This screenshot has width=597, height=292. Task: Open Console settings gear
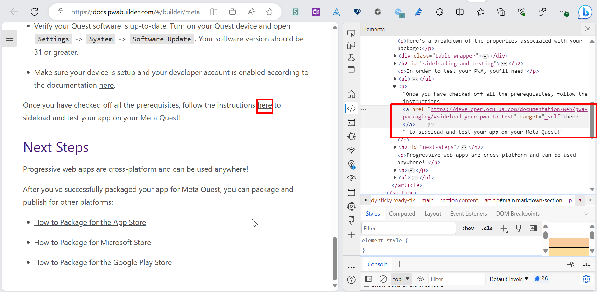[587, 279]
